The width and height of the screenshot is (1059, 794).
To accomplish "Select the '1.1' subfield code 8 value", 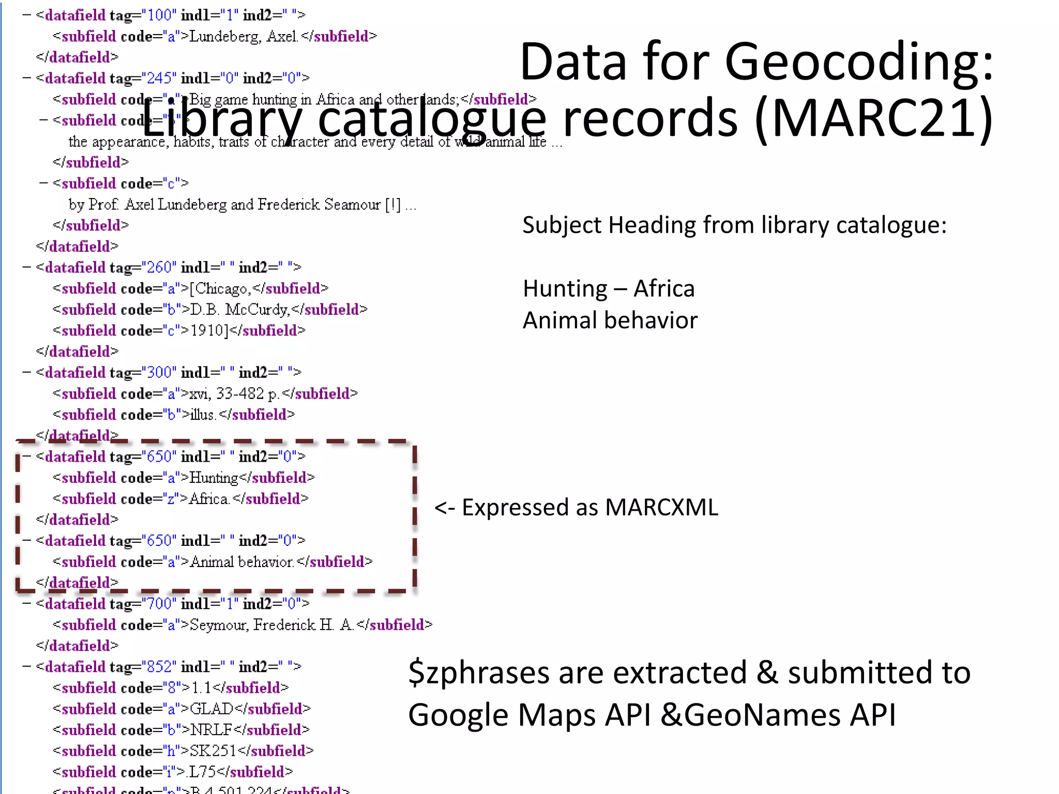I will point(201,688).
